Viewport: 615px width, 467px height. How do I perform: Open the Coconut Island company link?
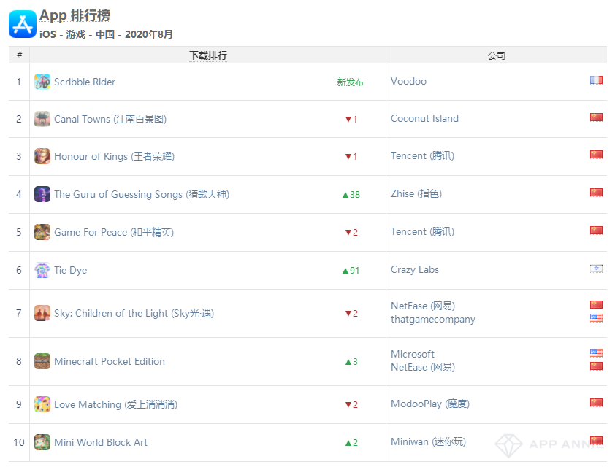coord(424,118)
